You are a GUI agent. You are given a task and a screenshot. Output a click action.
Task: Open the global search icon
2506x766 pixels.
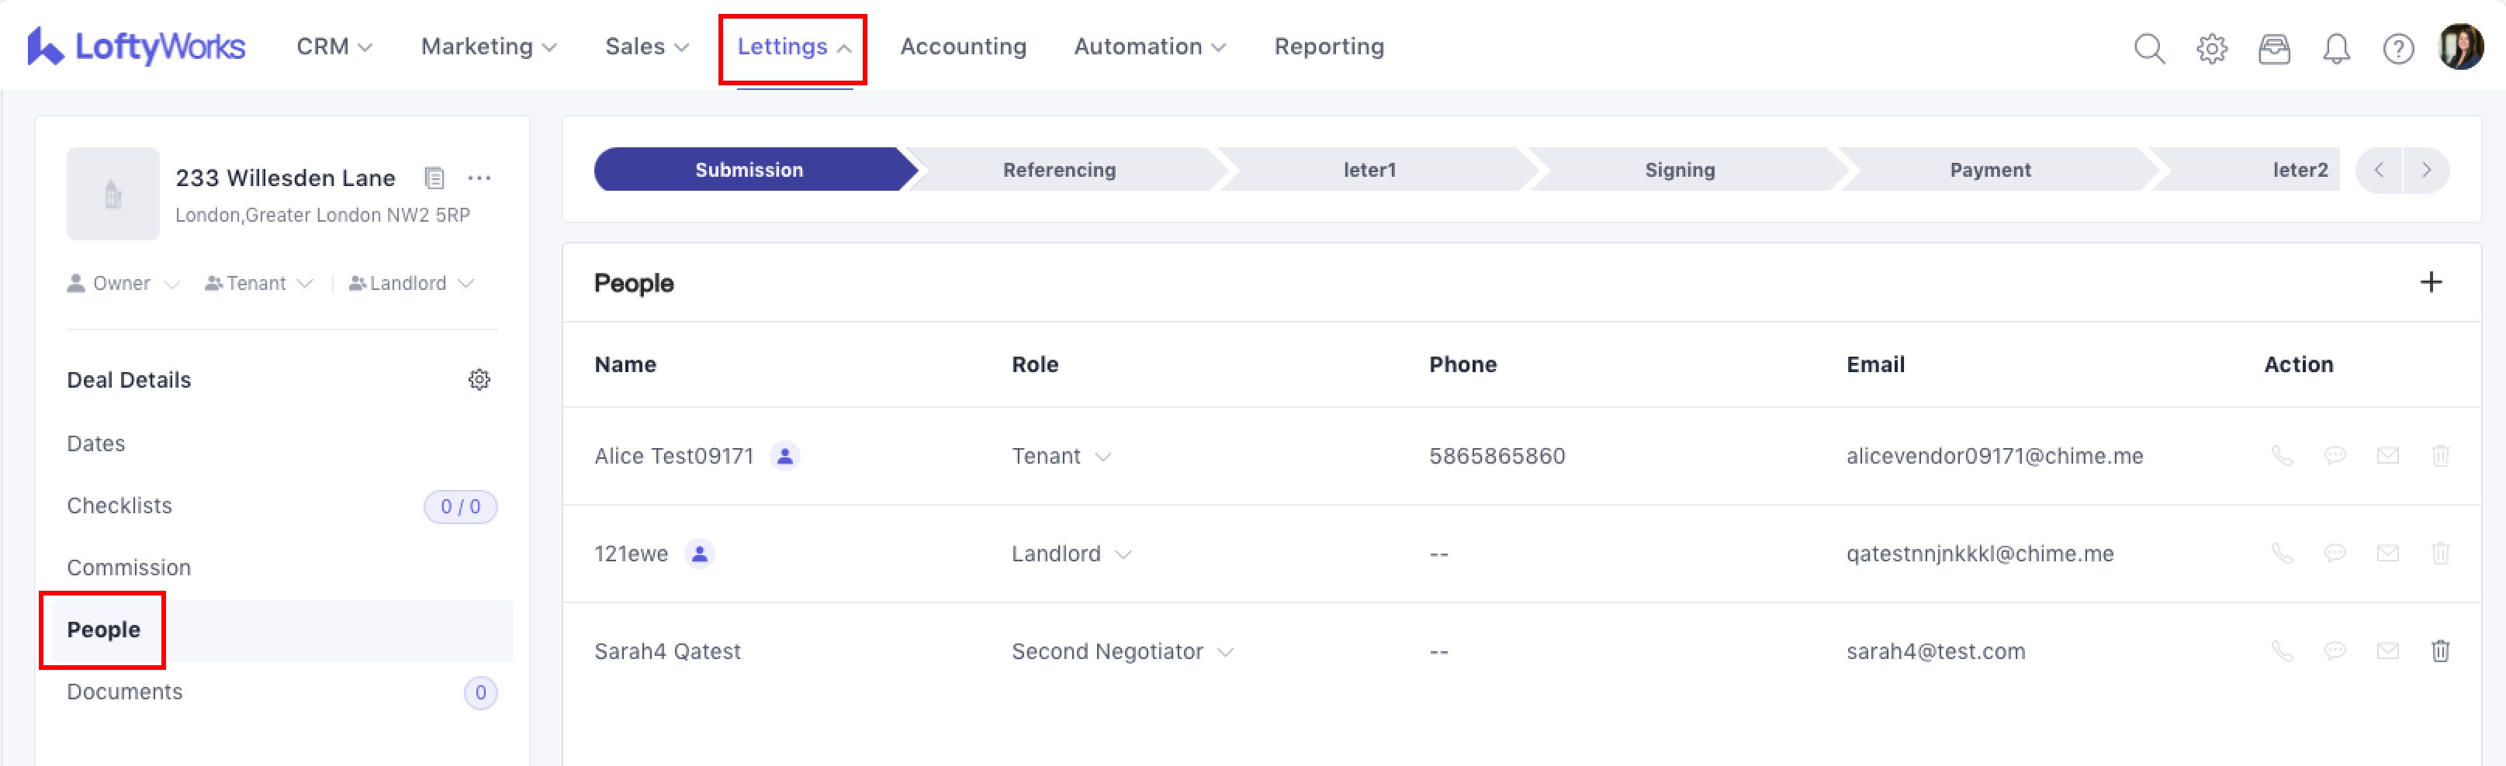pyautogui.click(x=2149, y=47)
